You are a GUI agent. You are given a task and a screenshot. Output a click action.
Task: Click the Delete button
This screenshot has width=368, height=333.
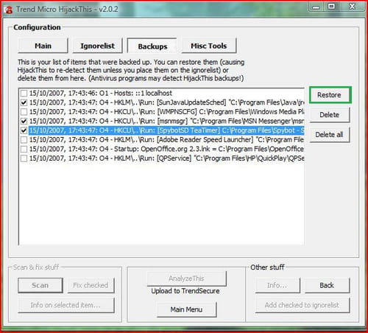[330, 115]
